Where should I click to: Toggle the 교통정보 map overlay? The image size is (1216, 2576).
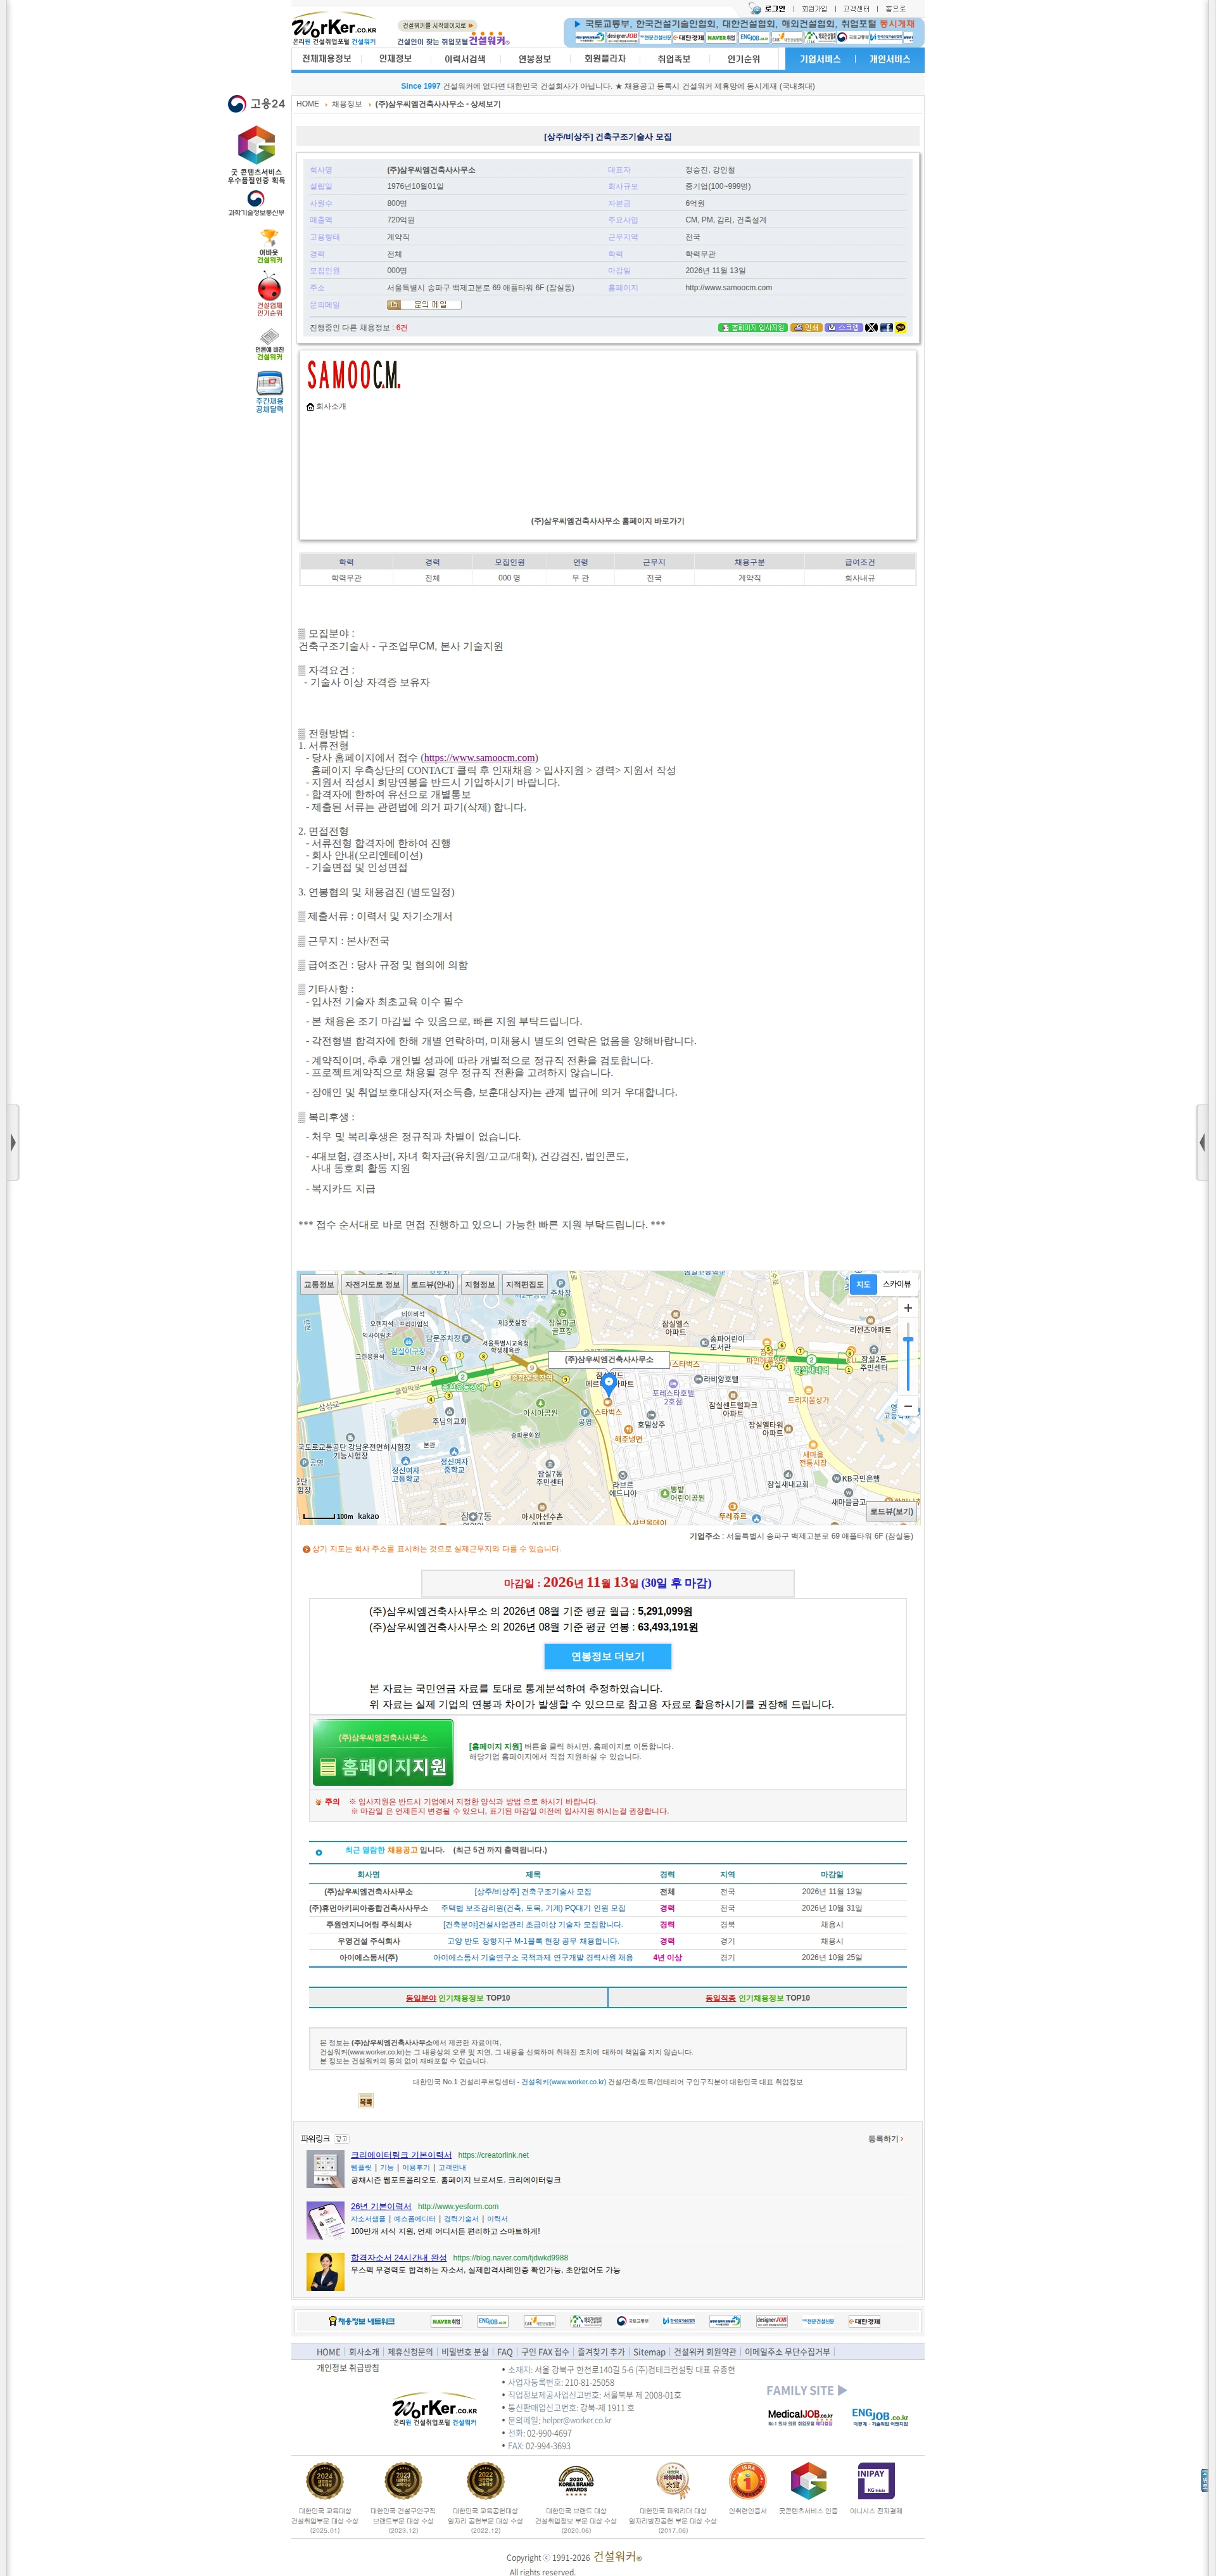pos(319,1284)
